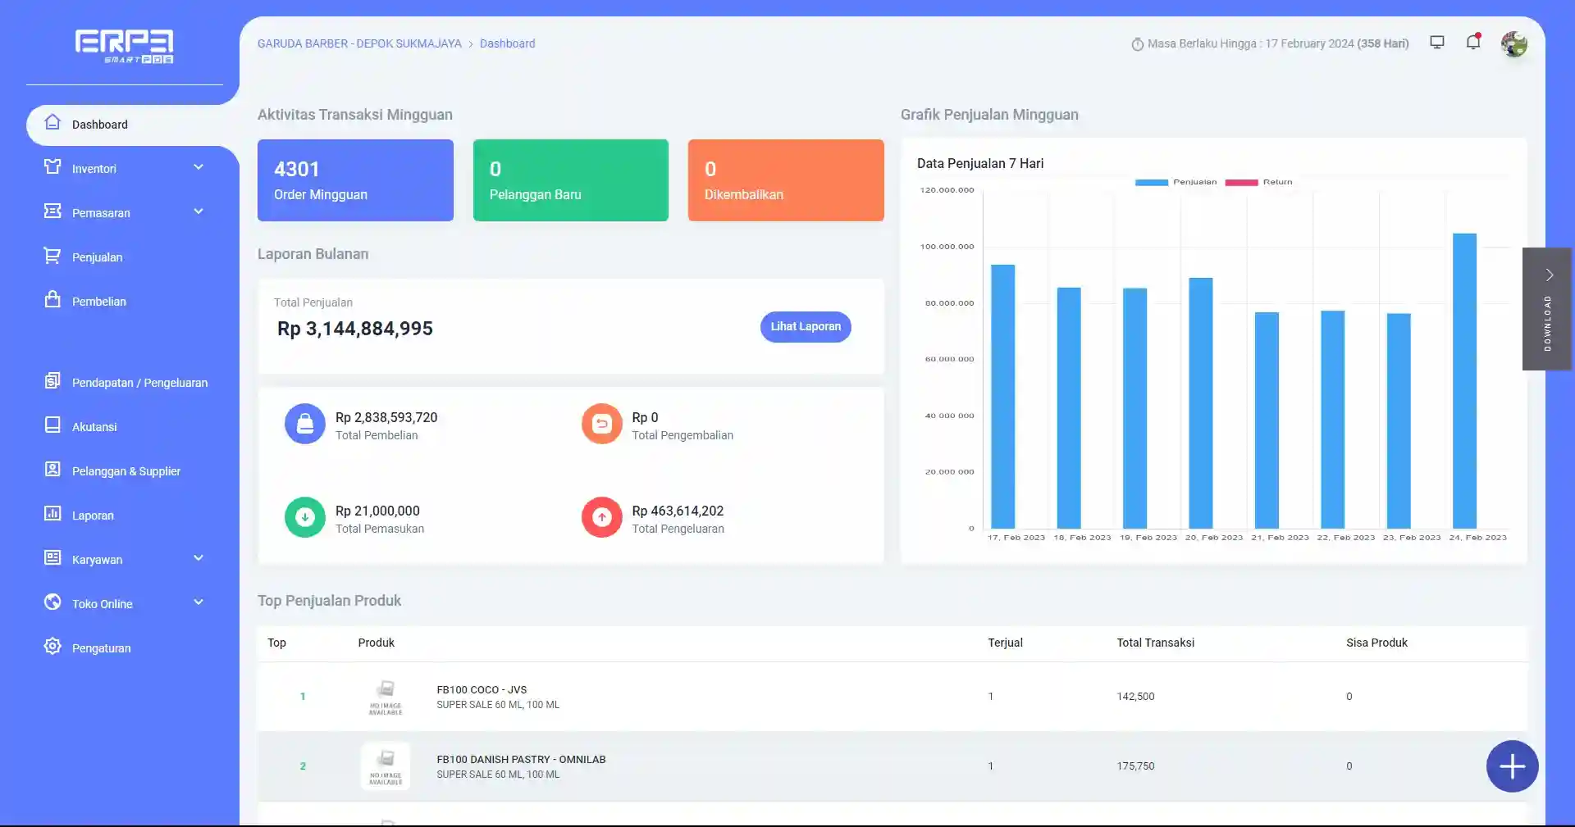1575x827 pixels.
Task: Click the Total Pengembalian return icon
Action: tap(601, 424)
